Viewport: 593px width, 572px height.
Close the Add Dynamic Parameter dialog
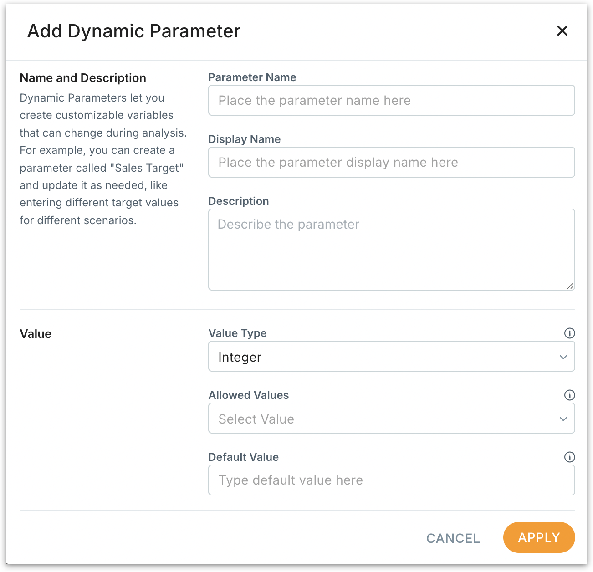(x=562, y=31)
